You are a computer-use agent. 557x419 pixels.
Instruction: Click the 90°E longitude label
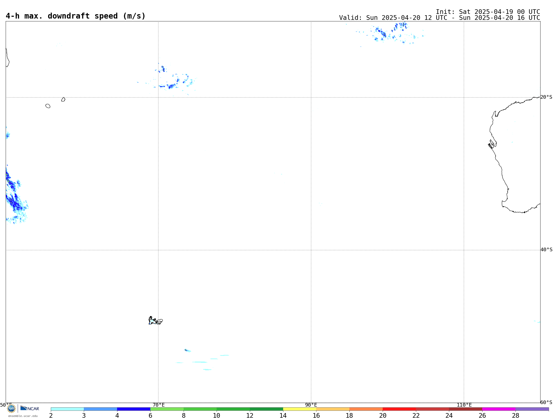(311, 405)
